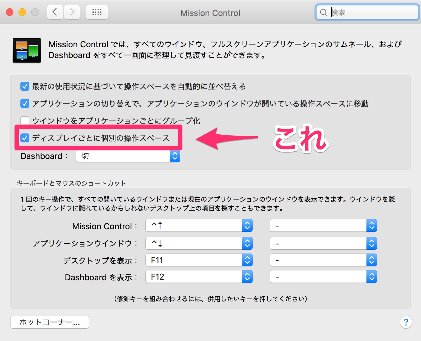Click the red close window button

coord(10,12)
